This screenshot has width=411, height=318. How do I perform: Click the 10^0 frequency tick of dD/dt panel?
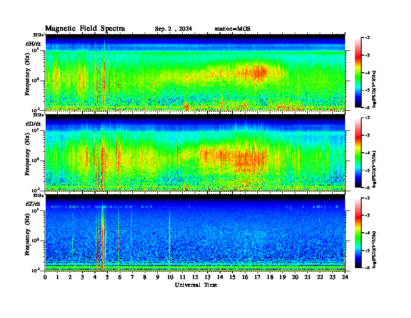pyautogui.click(x=36, y=160)
